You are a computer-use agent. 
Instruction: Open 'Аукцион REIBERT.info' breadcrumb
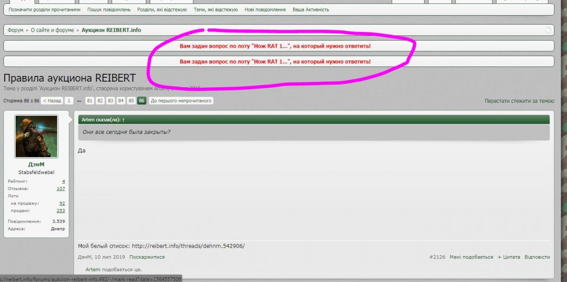click(111, 30)
